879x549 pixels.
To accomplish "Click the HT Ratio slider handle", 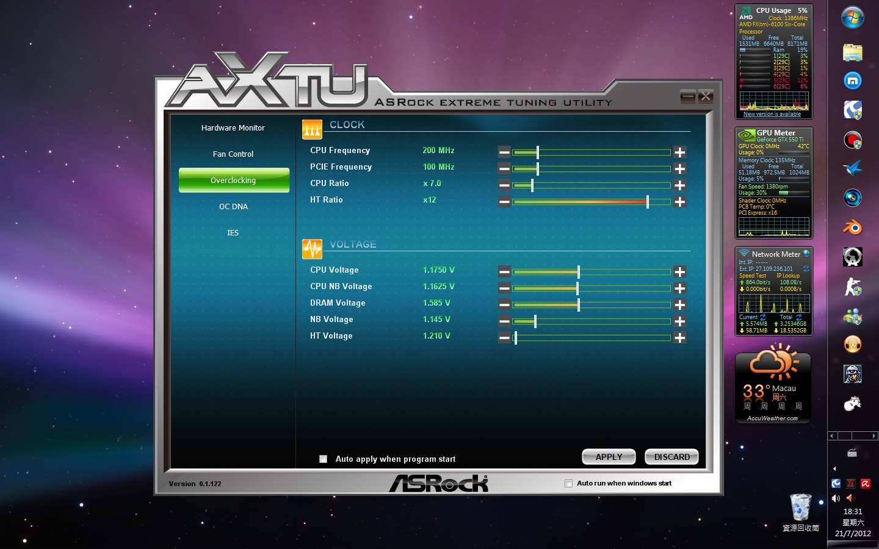I will pyautogui.click(x=647, y=201).
